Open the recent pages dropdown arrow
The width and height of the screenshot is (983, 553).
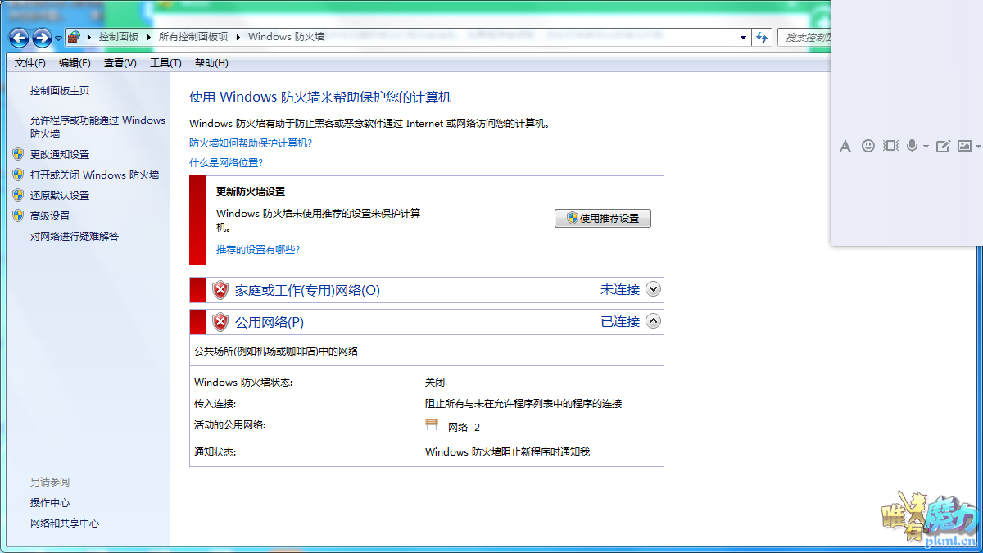(x=58, y=39)
